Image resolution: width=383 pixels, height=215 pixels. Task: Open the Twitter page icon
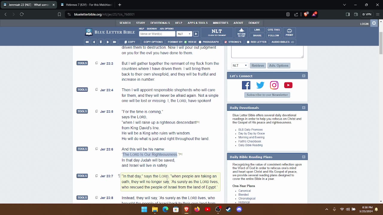pyautogui.click(x=260, y=85)
